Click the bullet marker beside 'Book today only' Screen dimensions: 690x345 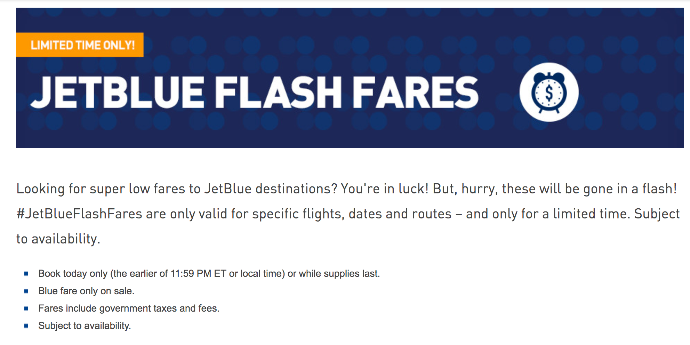point(26,274)
